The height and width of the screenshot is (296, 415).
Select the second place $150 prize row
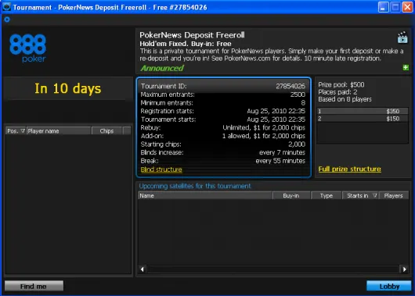coord(363,119)
